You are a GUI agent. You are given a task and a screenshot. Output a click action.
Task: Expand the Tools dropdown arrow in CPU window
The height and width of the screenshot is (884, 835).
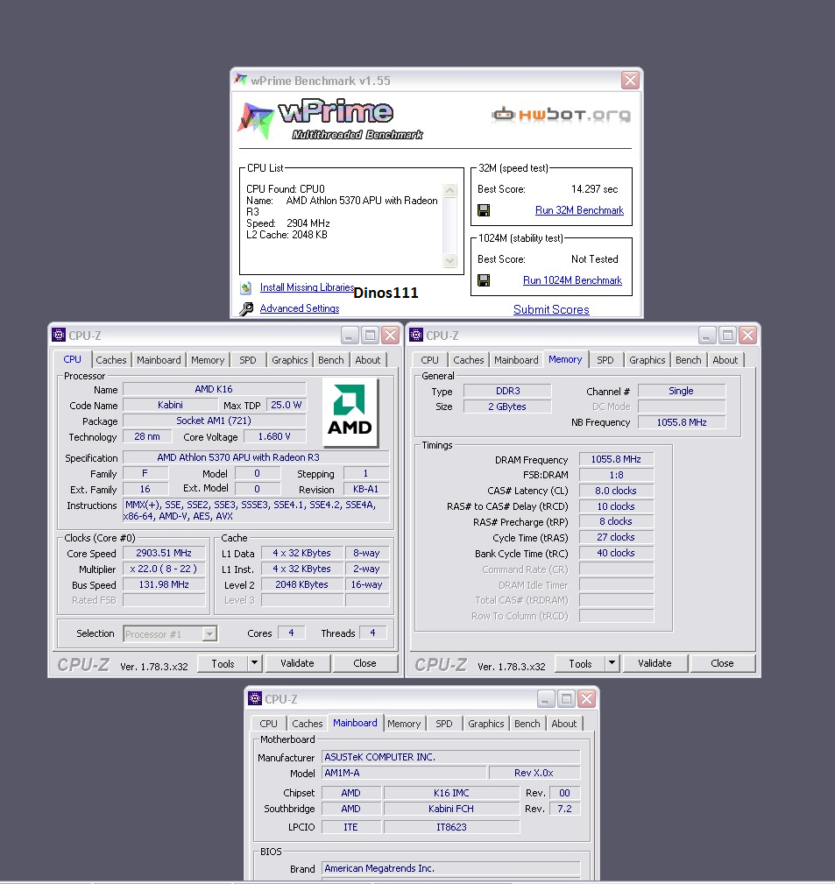[254, 663]
